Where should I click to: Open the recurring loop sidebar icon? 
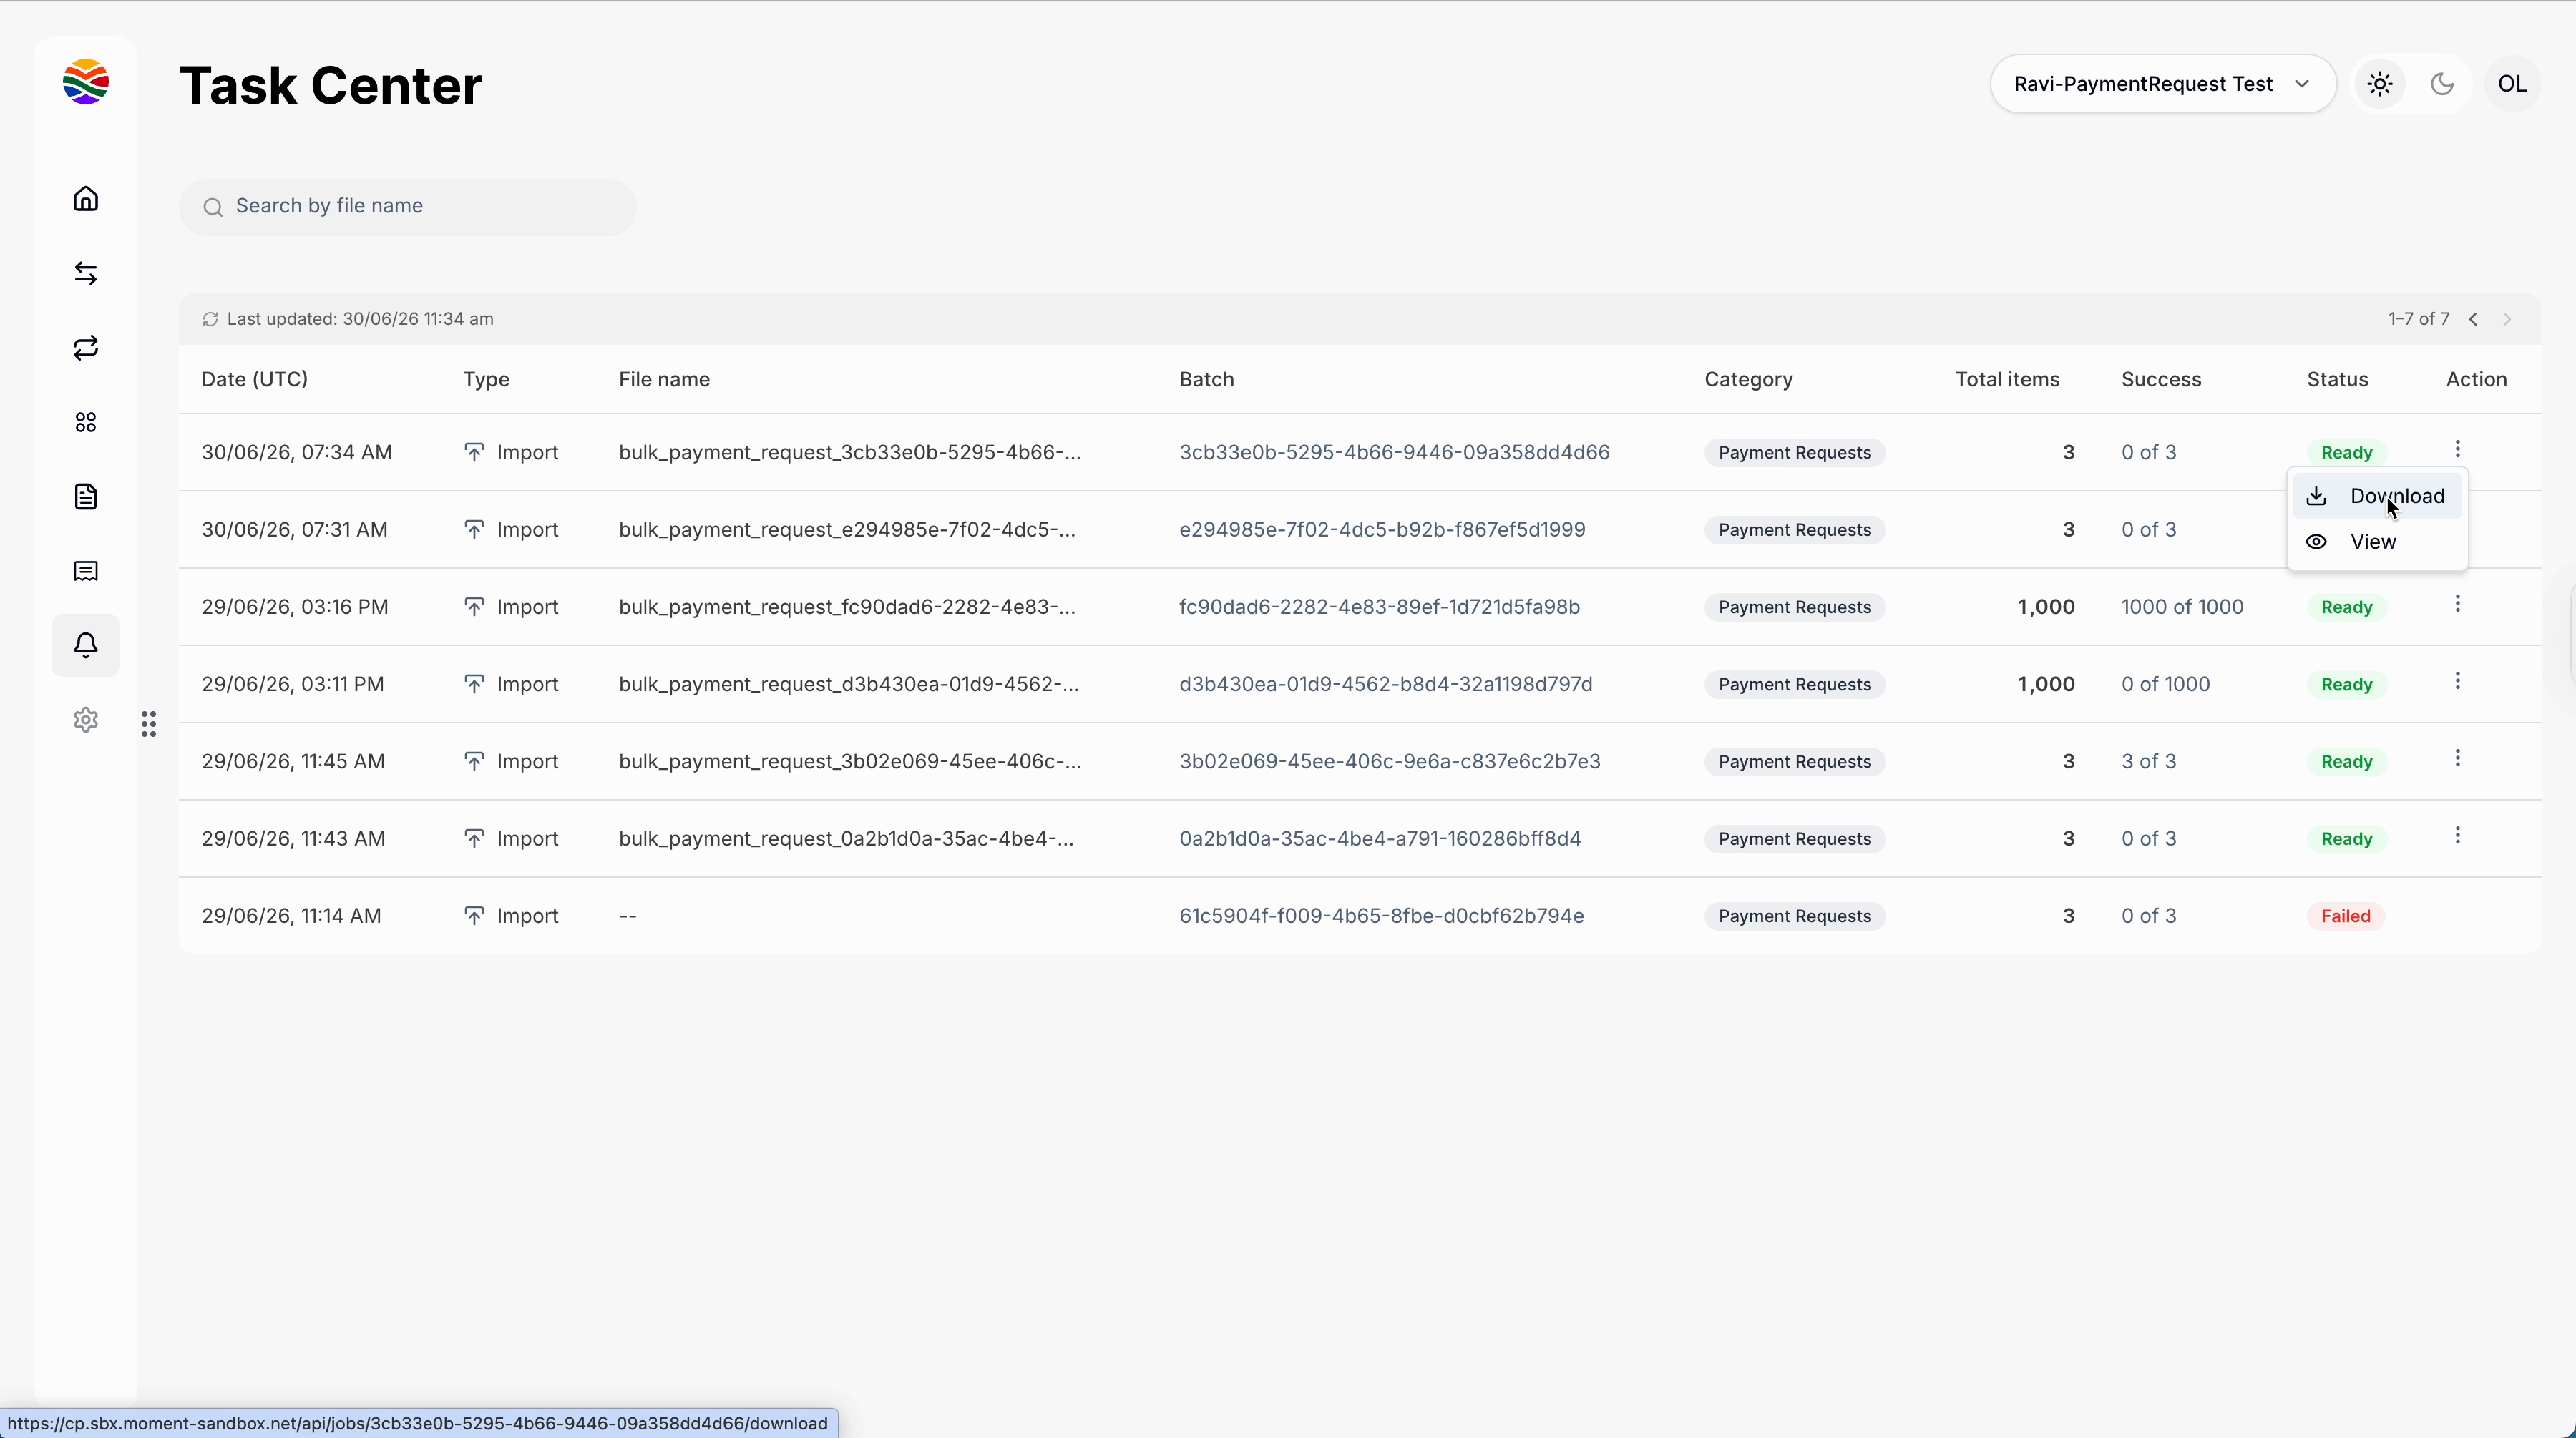pyautogui.click(x=86, y=348)
